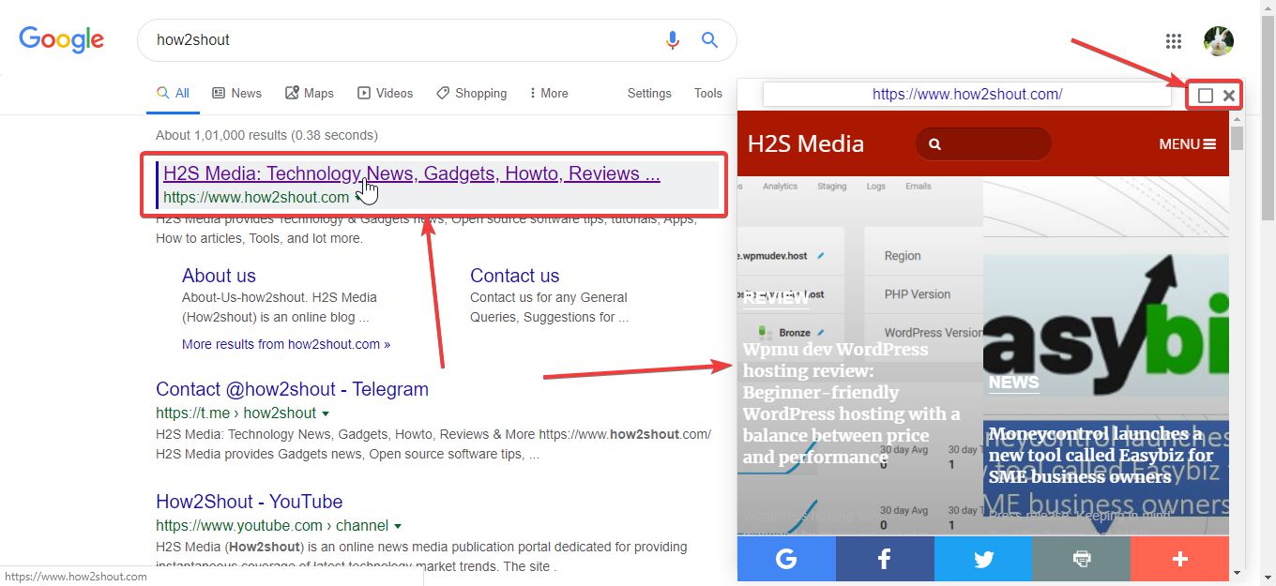Click the H2S Media search box
Viewport: 1276px width, 586px height.
pyautogui.click(x=983, y=144)
